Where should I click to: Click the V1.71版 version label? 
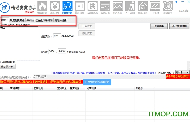point(183,10)
